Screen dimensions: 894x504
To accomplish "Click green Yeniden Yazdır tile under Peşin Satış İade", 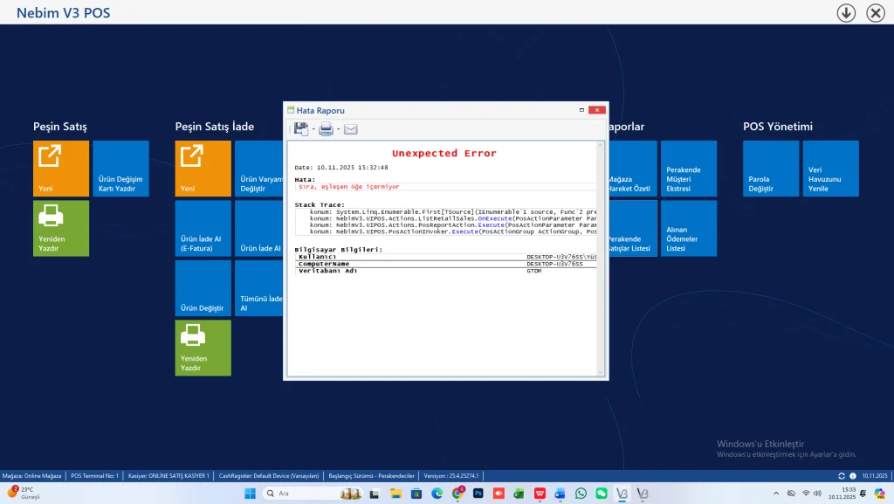I will pyautogui.click(x=203, y=348).
